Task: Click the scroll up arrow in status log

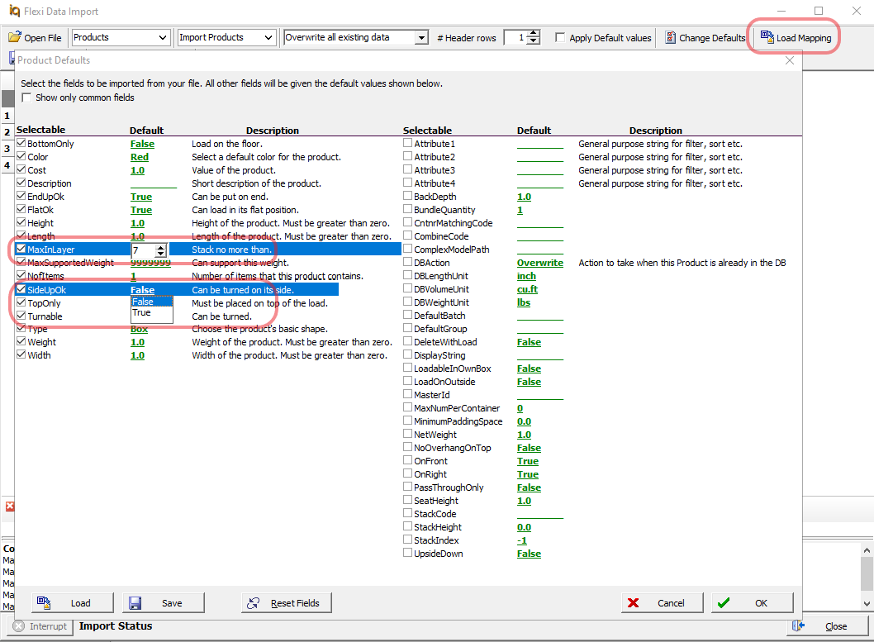Action: (x=867, y=550)
